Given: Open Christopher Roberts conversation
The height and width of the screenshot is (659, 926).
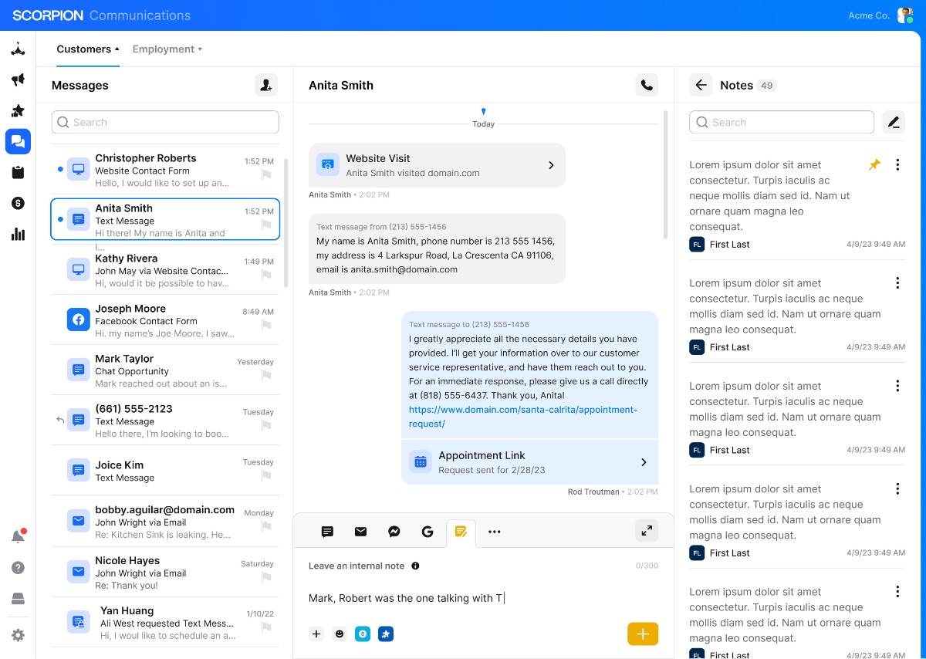Looking at the screenshot, I should [x=165, y=171].
